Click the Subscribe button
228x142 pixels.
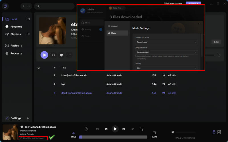193,3
